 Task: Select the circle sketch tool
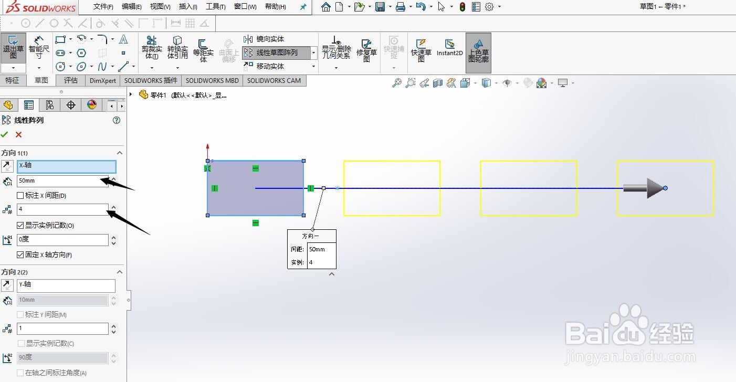coord(60,66)
